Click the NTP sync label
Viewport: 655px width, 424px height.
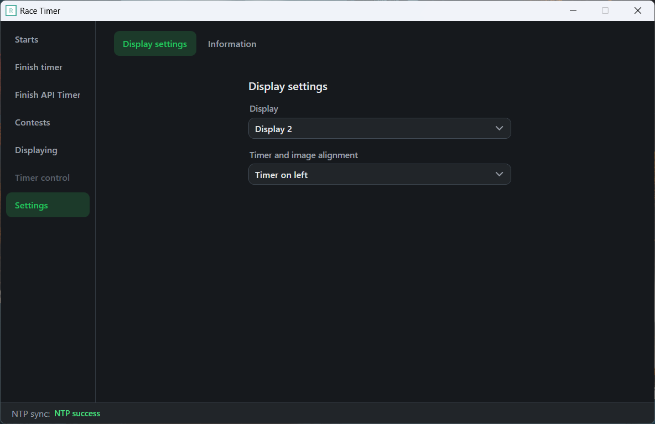click(x=31, y=413)
